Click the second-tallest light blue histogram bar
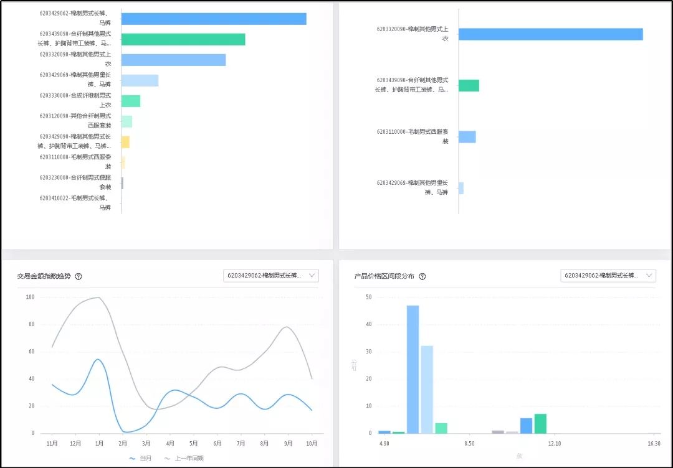This screenshot has height=468, width=673. pos(427,389)
